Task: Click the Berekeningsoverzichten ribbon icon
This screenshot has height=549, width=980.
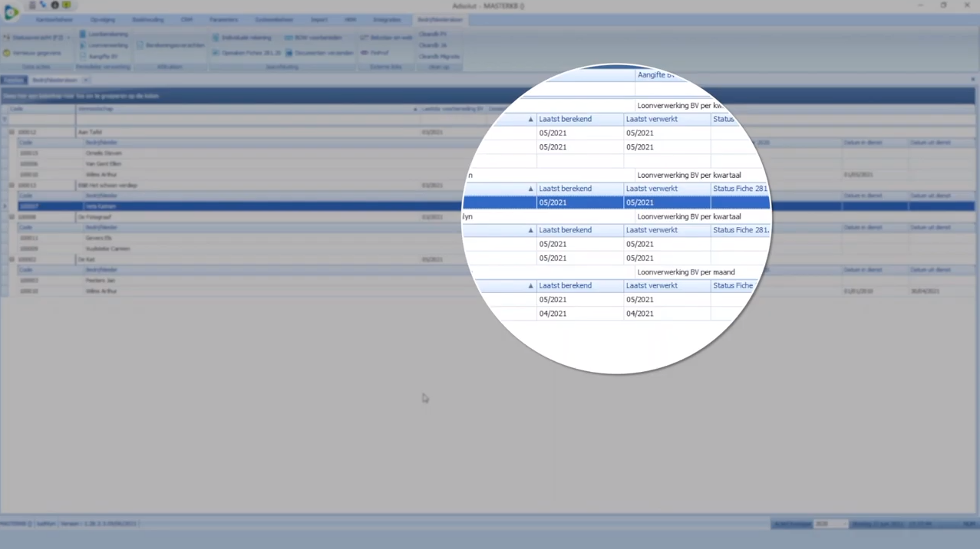Action: click(x=140, y=45)
